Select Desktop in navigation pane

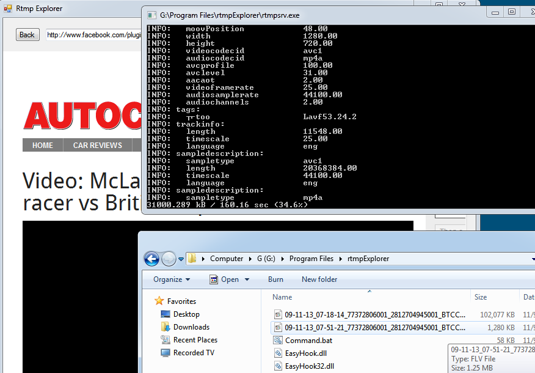click(x=186, y=314)
